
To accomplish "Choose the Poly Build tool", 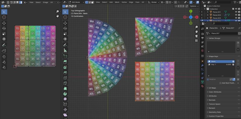I will pos(65,89).
